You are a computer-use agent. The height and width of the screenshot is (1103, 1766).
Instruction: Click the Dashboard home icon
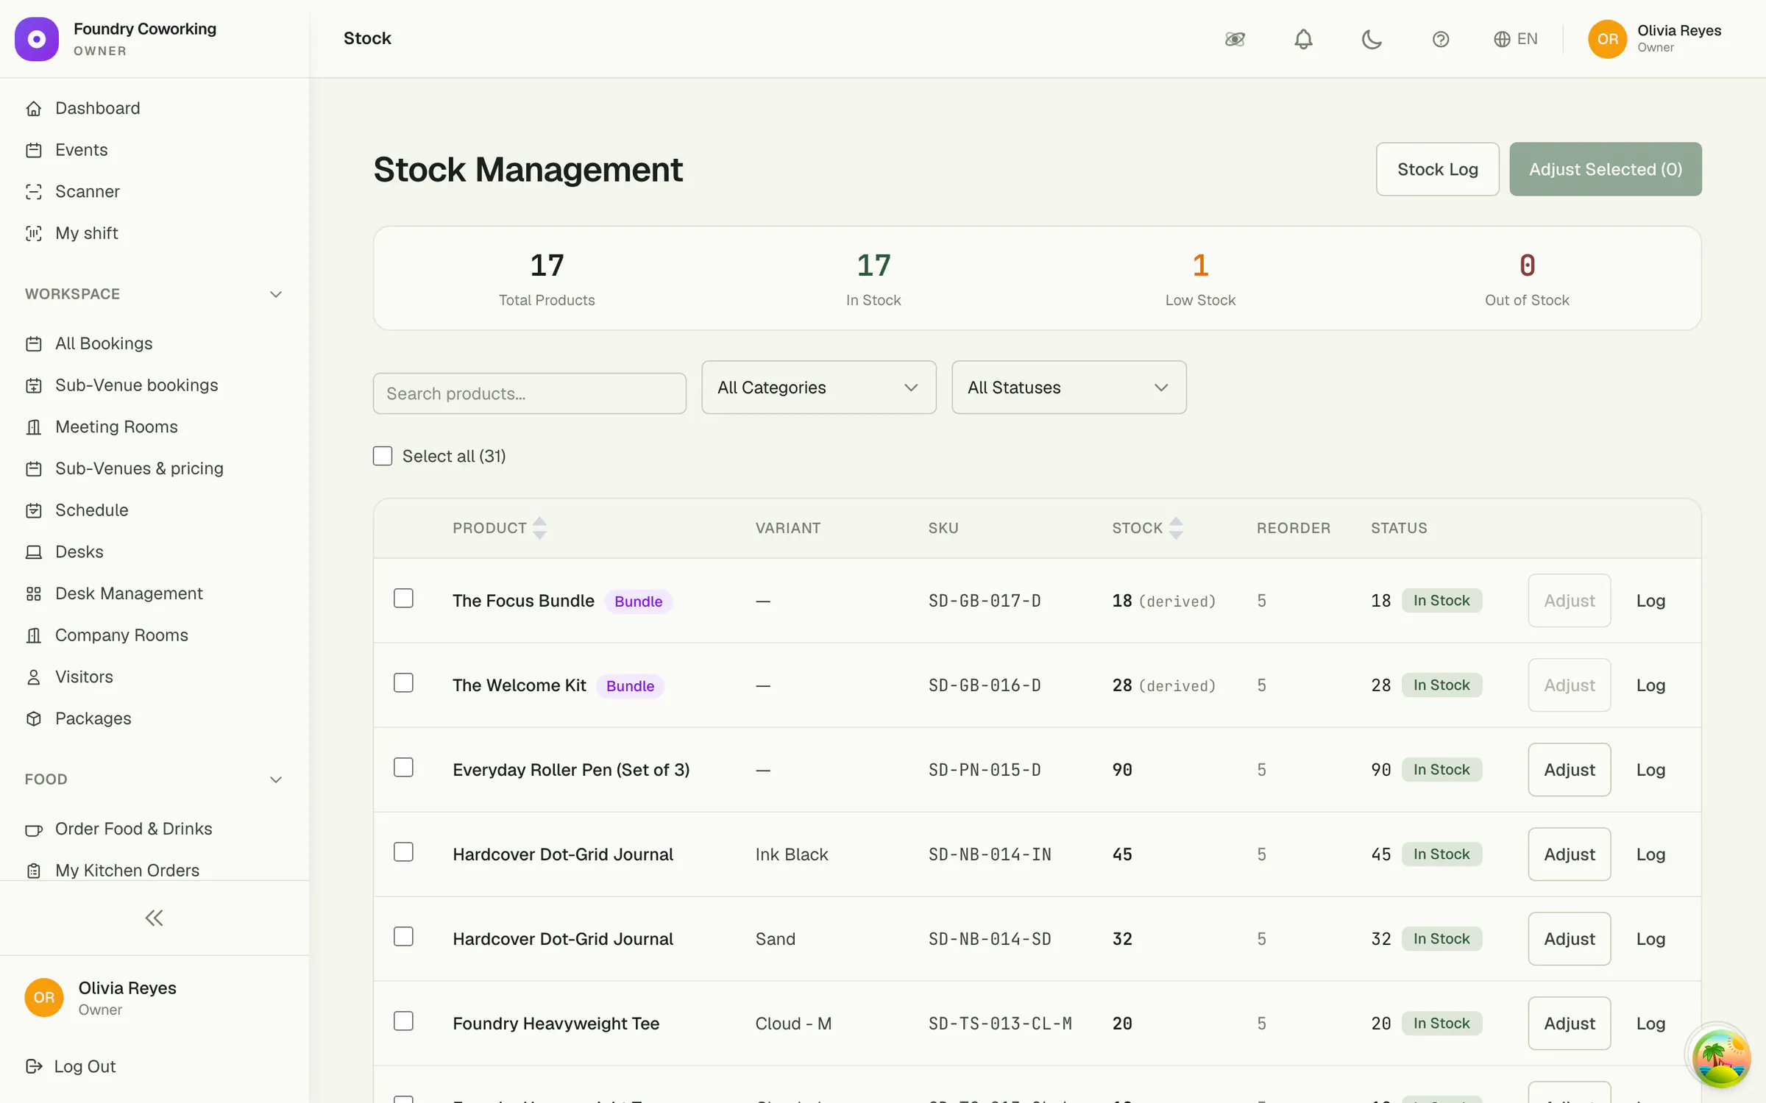point(34,108)
